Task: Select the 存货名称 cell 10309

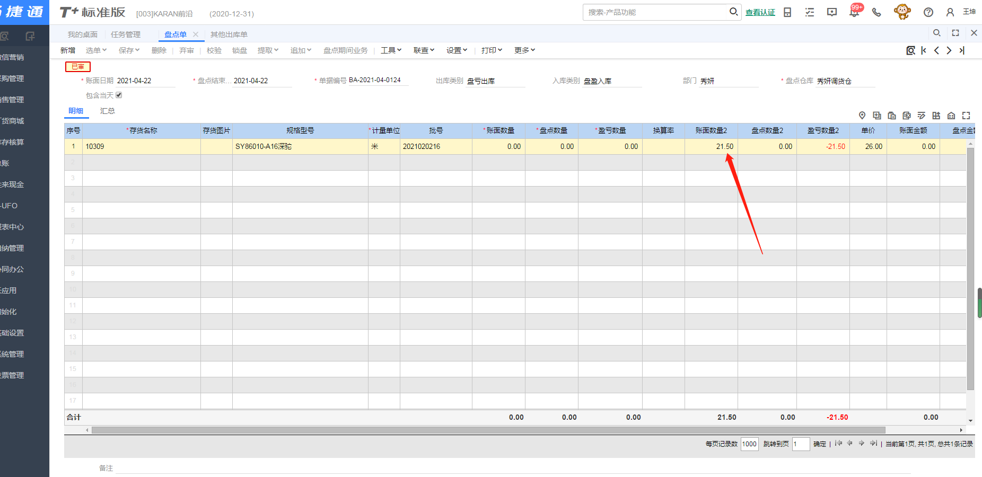Action: (142, 146)
